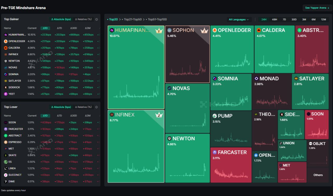Click the FARCASTER logo in Top Loser list
Viewport: 333px width, 196px height.
point(6,129)
